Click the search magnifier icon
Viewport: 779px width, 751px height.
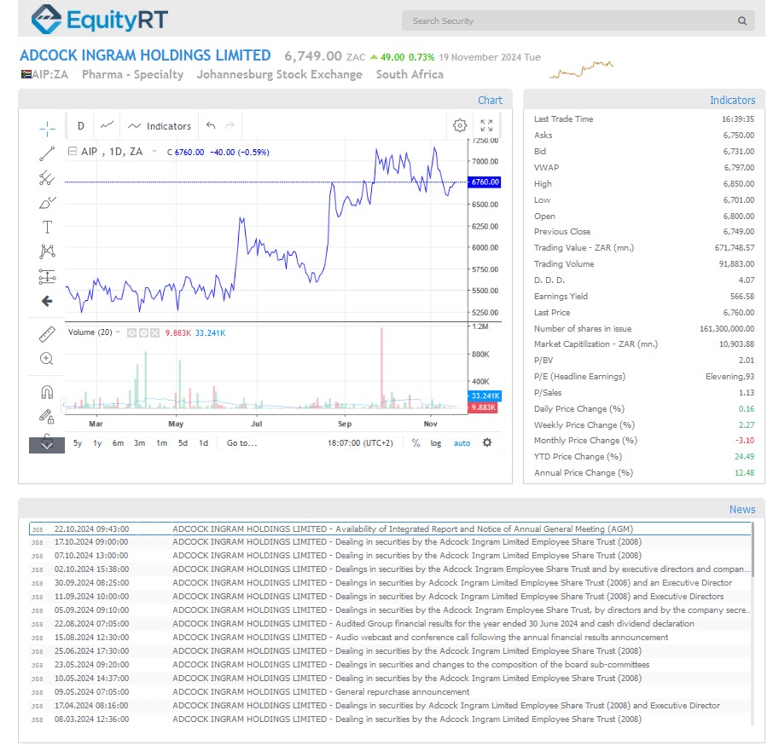coord(742,20)
